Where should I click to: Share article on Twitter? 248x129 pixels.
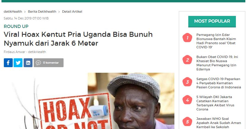click(x=18, y=63)
